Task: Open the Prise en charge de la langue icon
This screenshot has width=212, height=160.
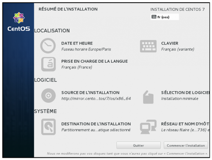Action: tap(49, 64)
